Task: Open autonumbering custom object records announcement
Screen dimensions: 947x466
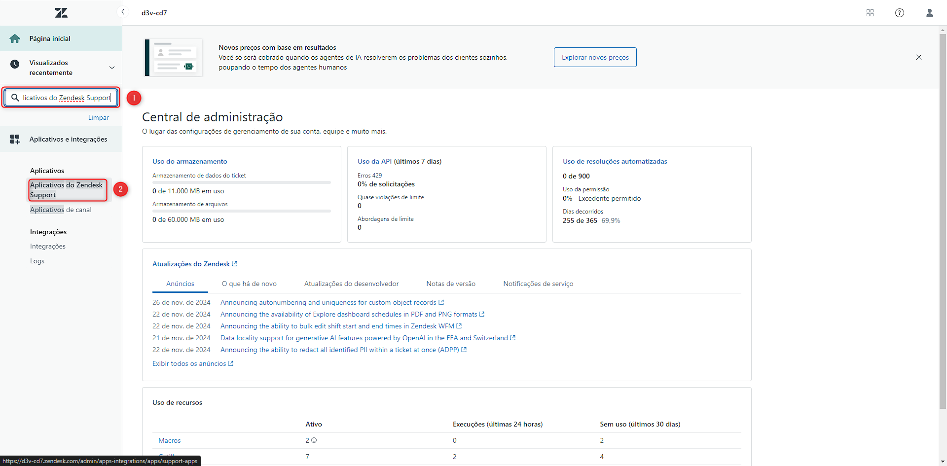Action: [x=332, y=302]
